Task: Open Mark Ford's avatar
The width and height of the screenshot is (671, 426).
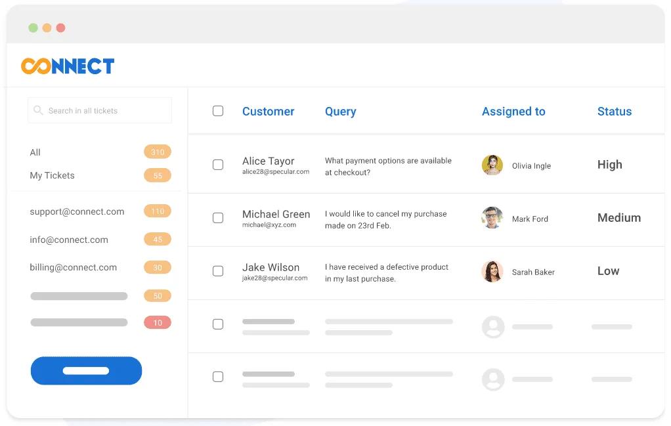Action: [492, 218]
